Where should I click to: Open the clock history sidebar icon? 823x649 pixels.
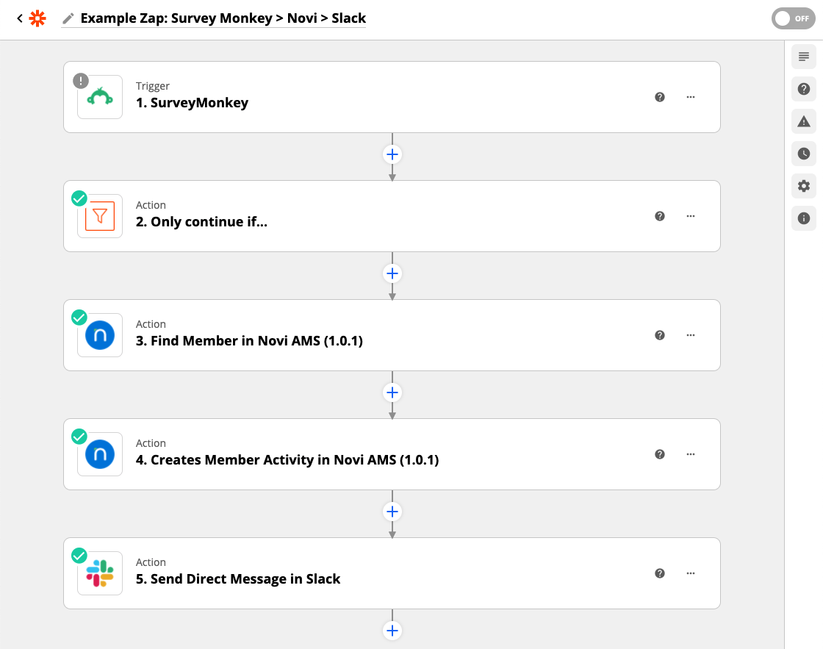click(x=804, y=154)
